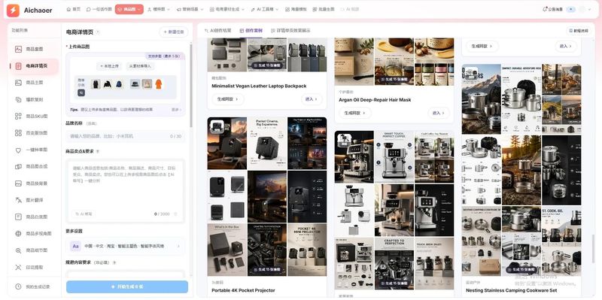
Task: Click the 本地上传 button
Action: tap(109, 66)
